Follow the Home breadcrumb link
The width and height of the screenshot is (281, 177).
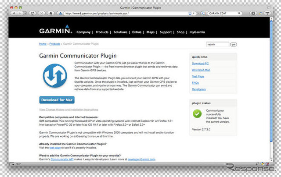pyautogui.click(x=43, y=44)
